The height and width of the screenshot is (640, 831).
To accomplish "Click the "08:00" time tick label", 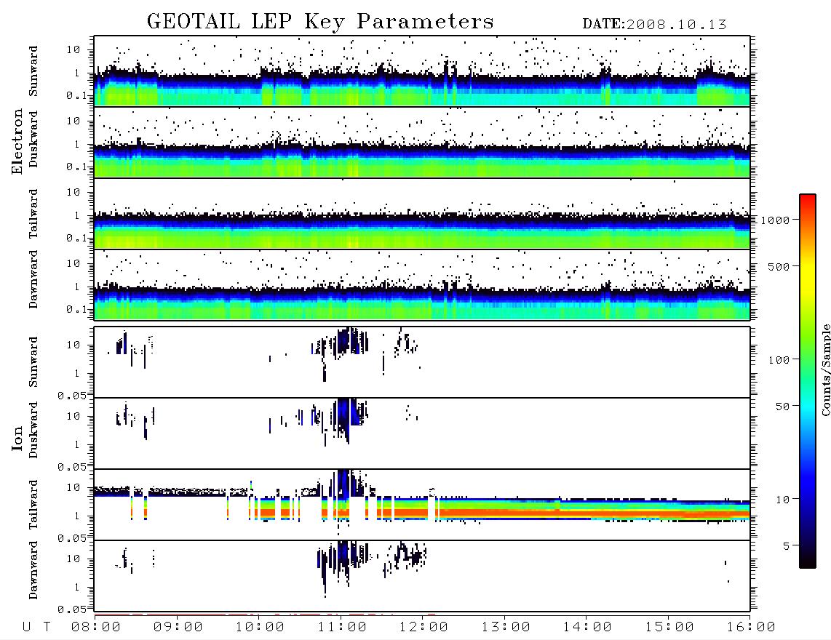I will click(96, 628).
